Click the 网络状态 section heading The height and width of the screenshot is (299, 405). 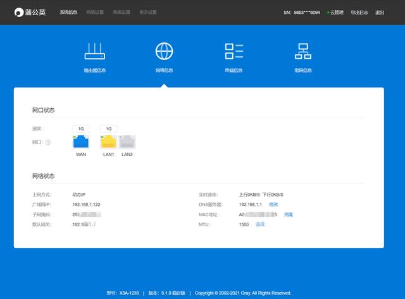click(44, 176)
